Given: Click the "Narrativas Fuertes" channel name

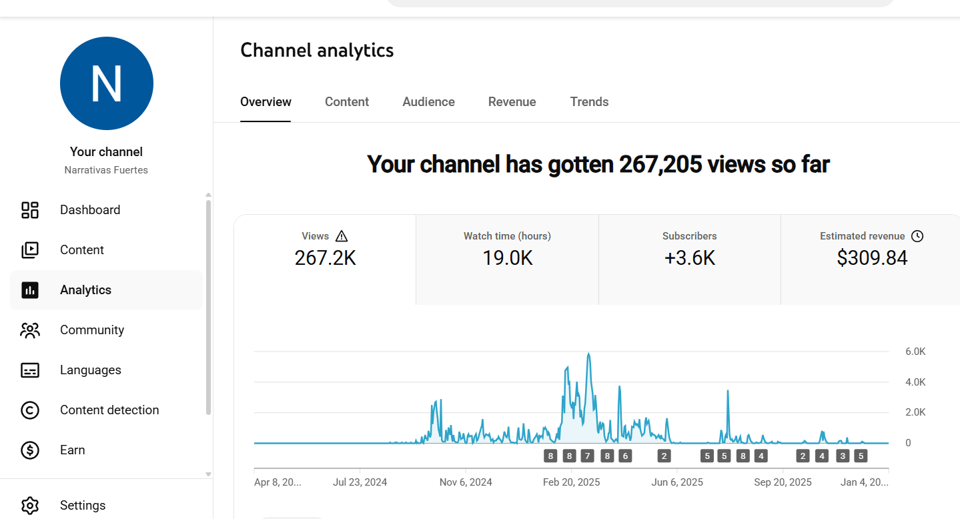Looking at the screenshot, I should (107, 170).
